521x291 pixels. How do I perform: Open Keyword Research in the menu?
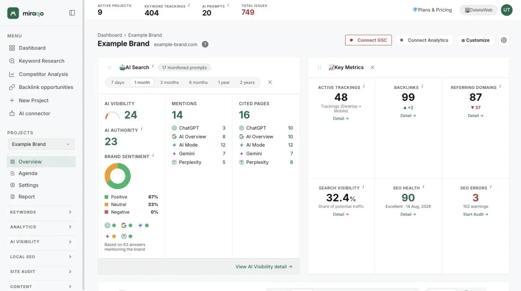point(41,61)
